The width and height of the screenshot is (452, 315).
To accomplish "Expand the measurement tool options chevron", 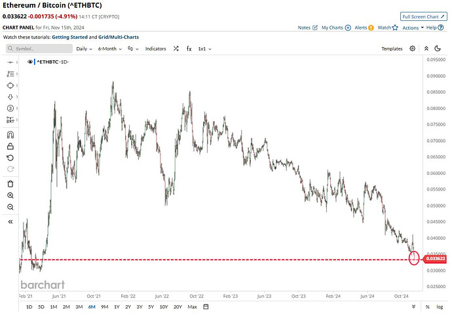I will point(17,120).
